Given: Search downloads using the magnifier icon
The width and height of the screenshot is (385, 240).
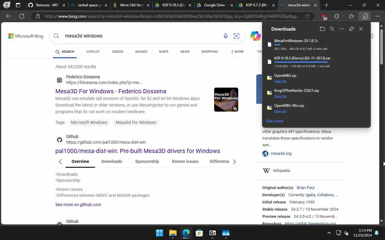Looking at the screenshot, I should pos(332,29).
